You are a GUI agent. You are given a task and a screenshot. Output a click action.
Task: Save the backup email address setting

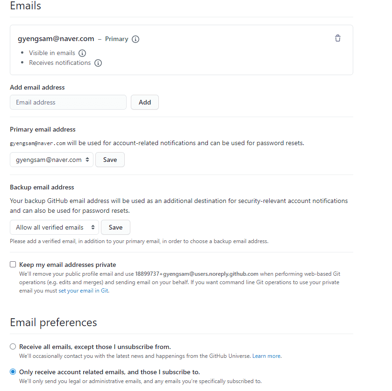click(x=115, y=227)
